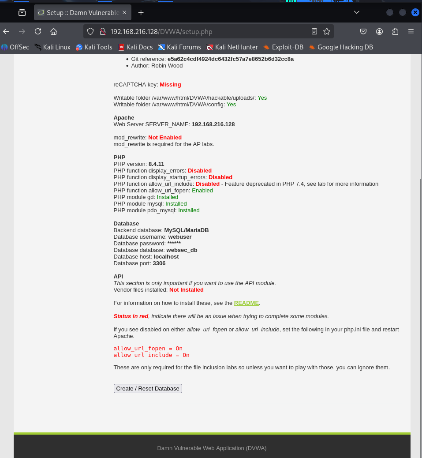This screenshot has width=422, height=458.
Task: Bookmark this page with the star icon
Action: pyautogui.click(x=327, y=31)
